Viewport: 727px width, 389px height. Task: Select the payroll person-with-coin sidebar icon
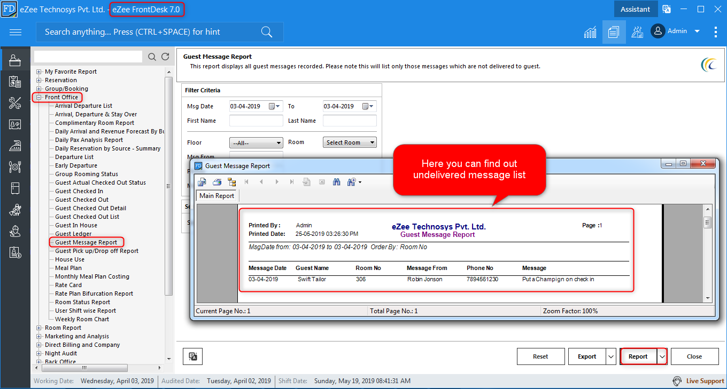point(15,252)
